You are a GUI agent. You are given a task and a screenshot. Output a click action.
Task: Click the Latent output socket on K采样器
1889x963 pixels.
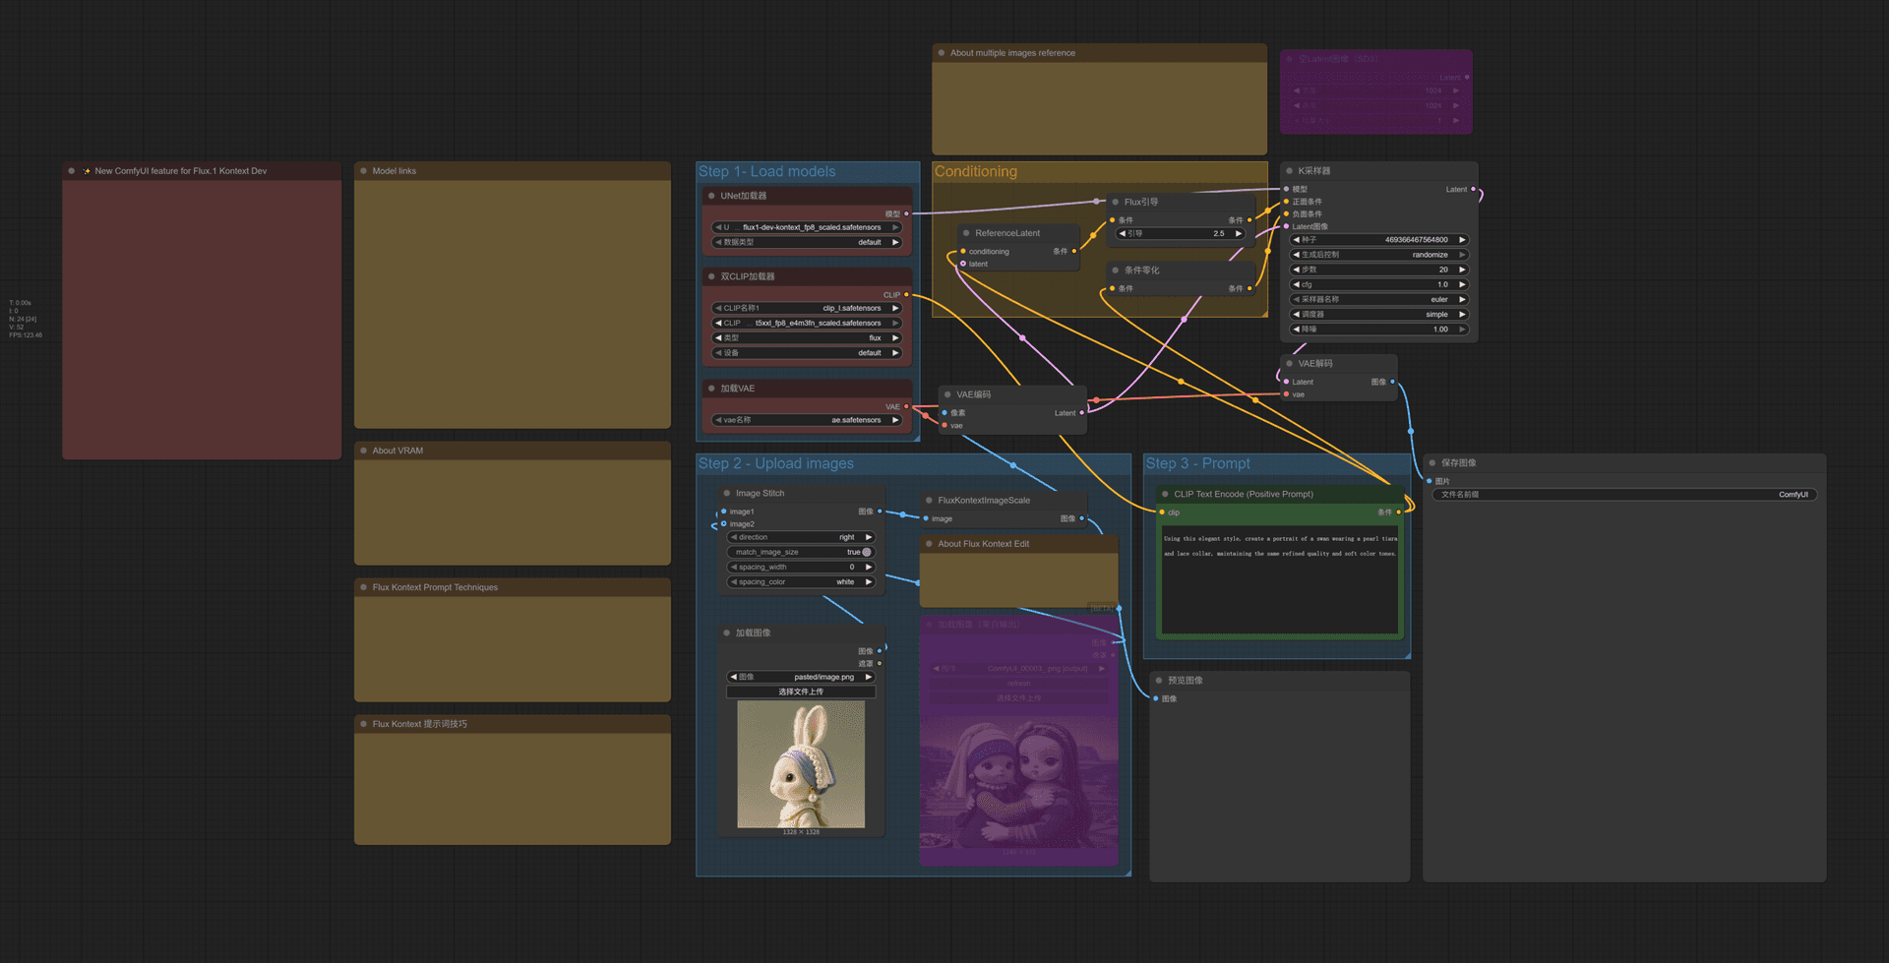pos(1473,189)
